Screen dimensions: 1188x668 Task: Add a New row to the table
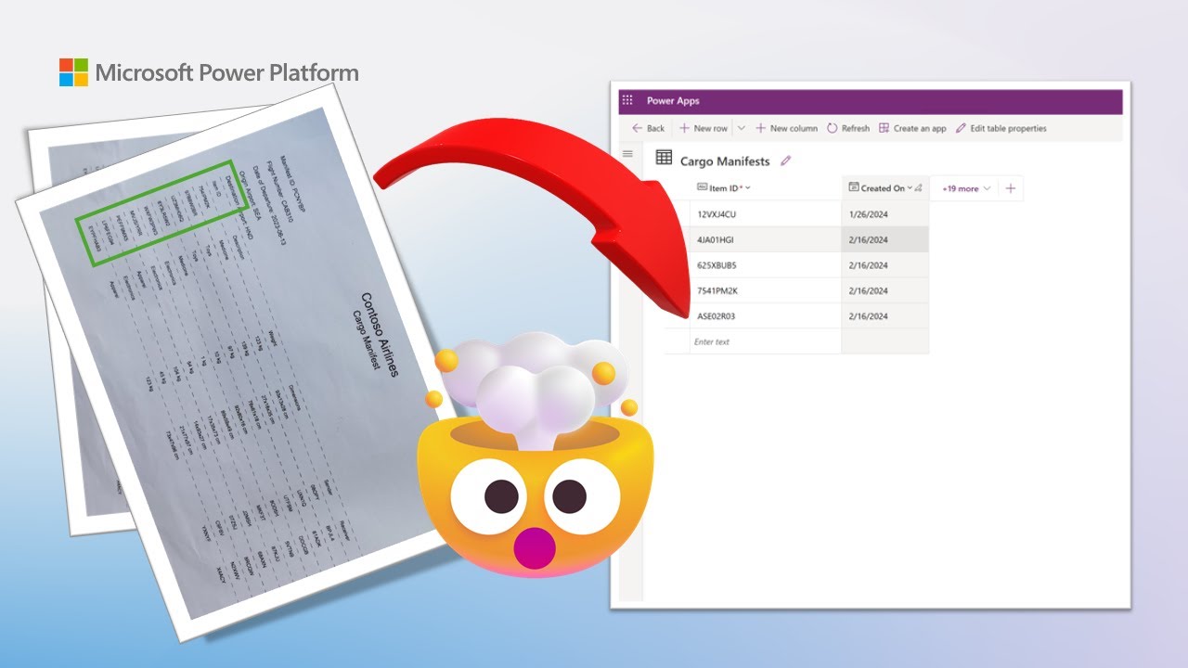click(703, 128)
